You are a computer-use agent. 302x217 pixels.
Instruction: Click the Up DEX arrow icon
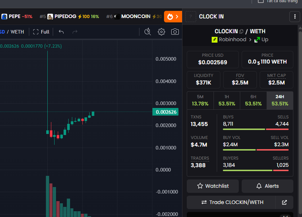coord(257,40)
